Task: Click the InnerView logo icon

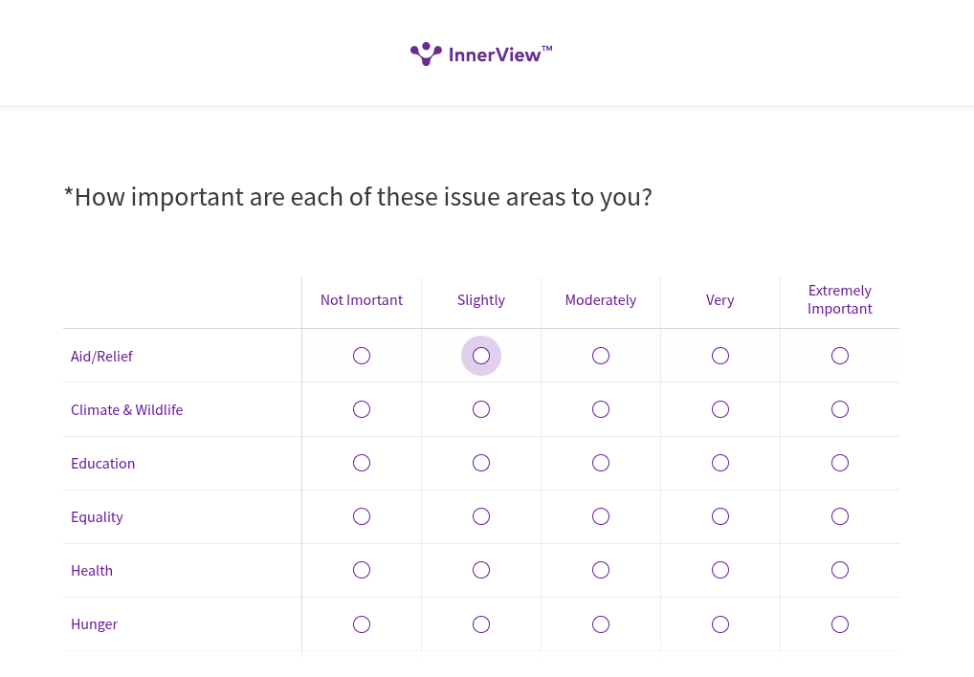Action: (x=426, y=54)
